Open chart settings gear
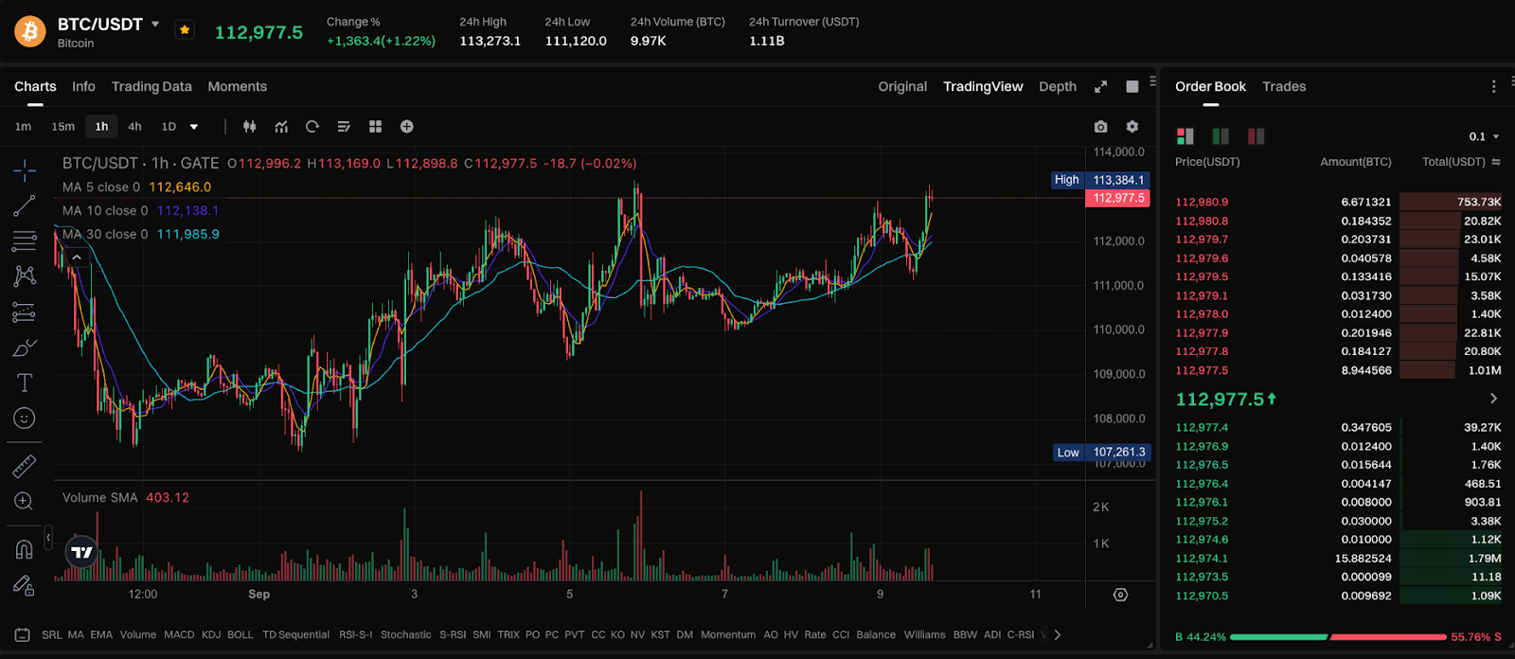Image resolution: width=1515 pixels, height=659 pixels. pyautogui.click(x=1132, y=127)
